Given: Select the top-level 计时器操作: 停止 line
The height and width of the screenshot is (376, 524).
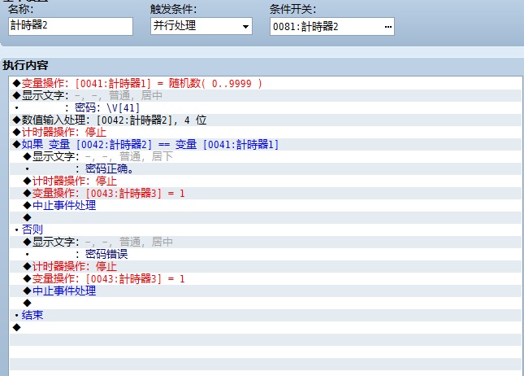Looking at the screenshot, I should coord(266,133).
